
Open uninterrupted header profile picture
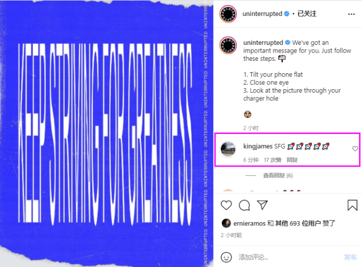point(228,14)
